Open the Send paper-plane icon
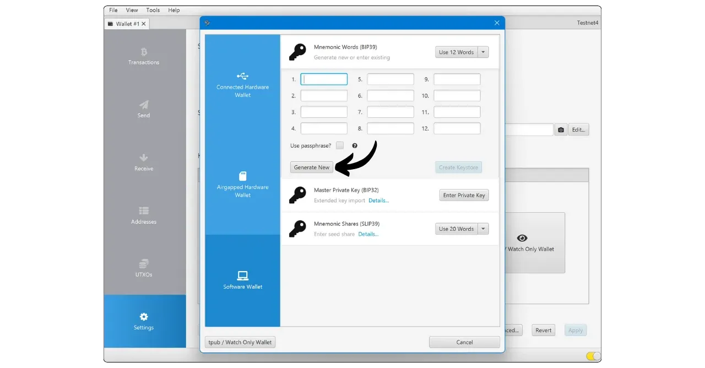Viewport: 705px width, 368px height. click(144, 105)
